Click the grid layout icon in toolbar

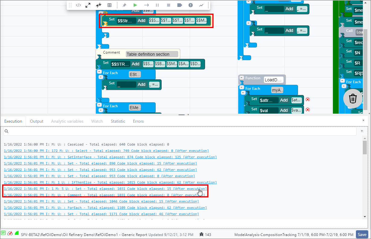click(x=109, y=5)
